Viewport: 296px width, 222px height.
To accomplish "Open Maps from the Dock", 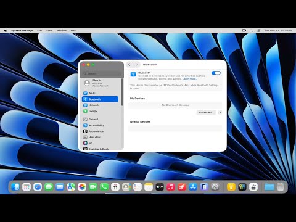I will pos(71,187).
